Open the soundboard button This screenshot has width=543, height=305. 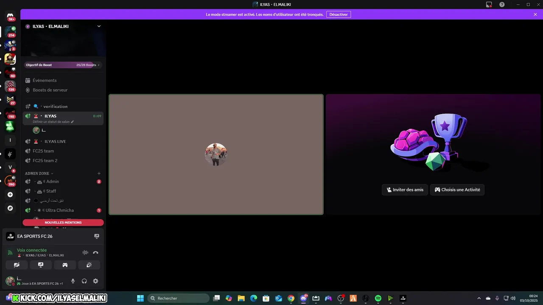[89, 265]
